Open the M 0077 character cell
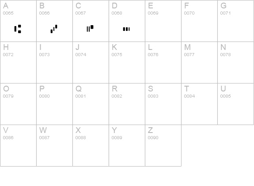This screenshot has height=186, width=254. pyautogui.click(x=199, y=63)
